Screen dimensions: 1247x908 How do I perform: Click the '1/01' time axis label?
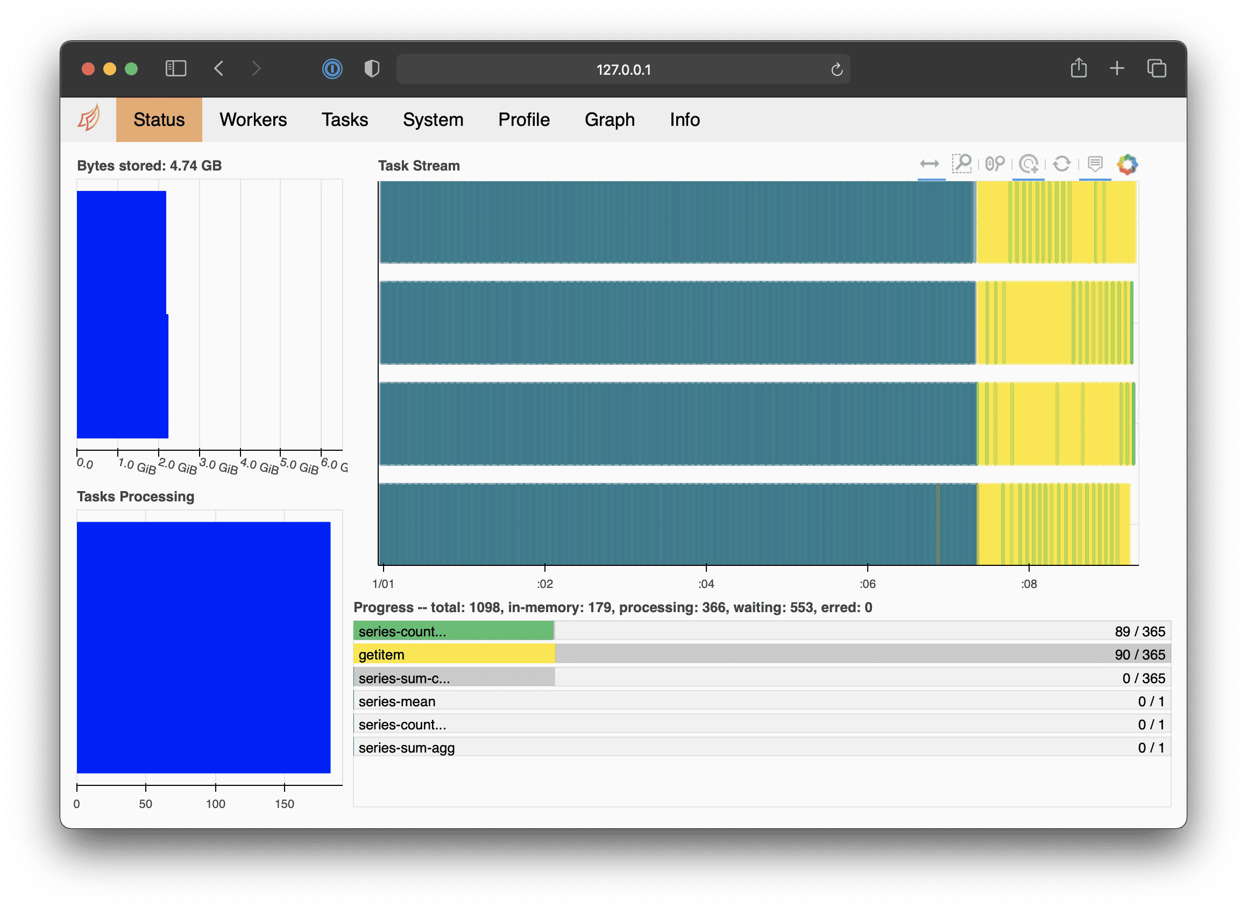(383, 584)
